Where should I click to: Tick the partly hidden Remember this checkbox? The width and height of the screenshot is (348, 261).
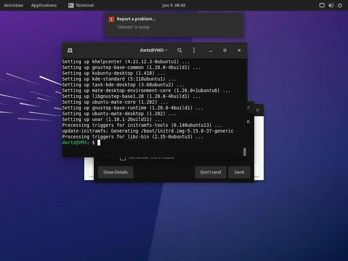point(123,158)
